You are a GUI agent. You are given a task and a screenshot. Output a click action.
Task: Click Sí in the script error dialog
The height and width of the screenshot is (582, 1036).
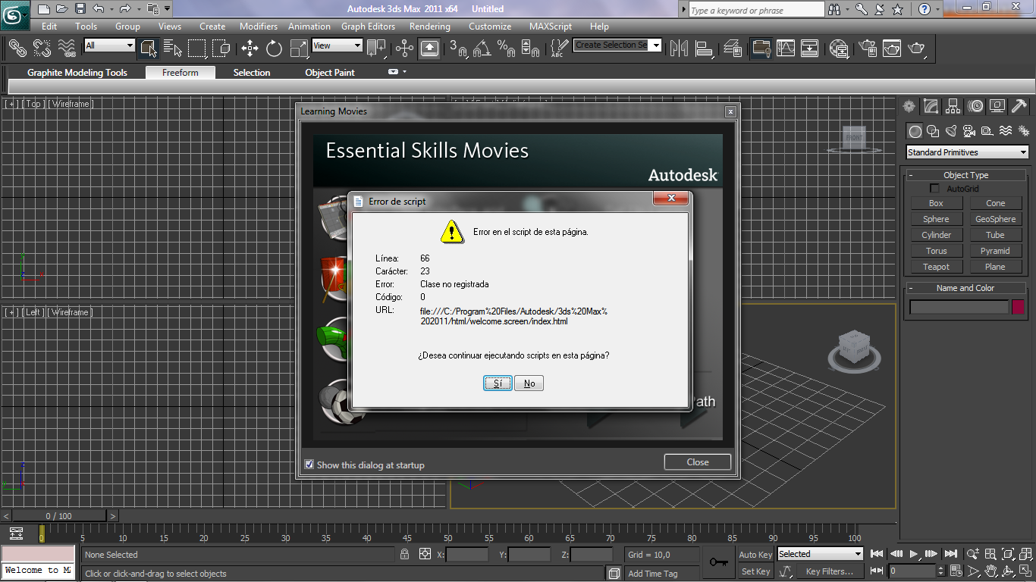498,383
